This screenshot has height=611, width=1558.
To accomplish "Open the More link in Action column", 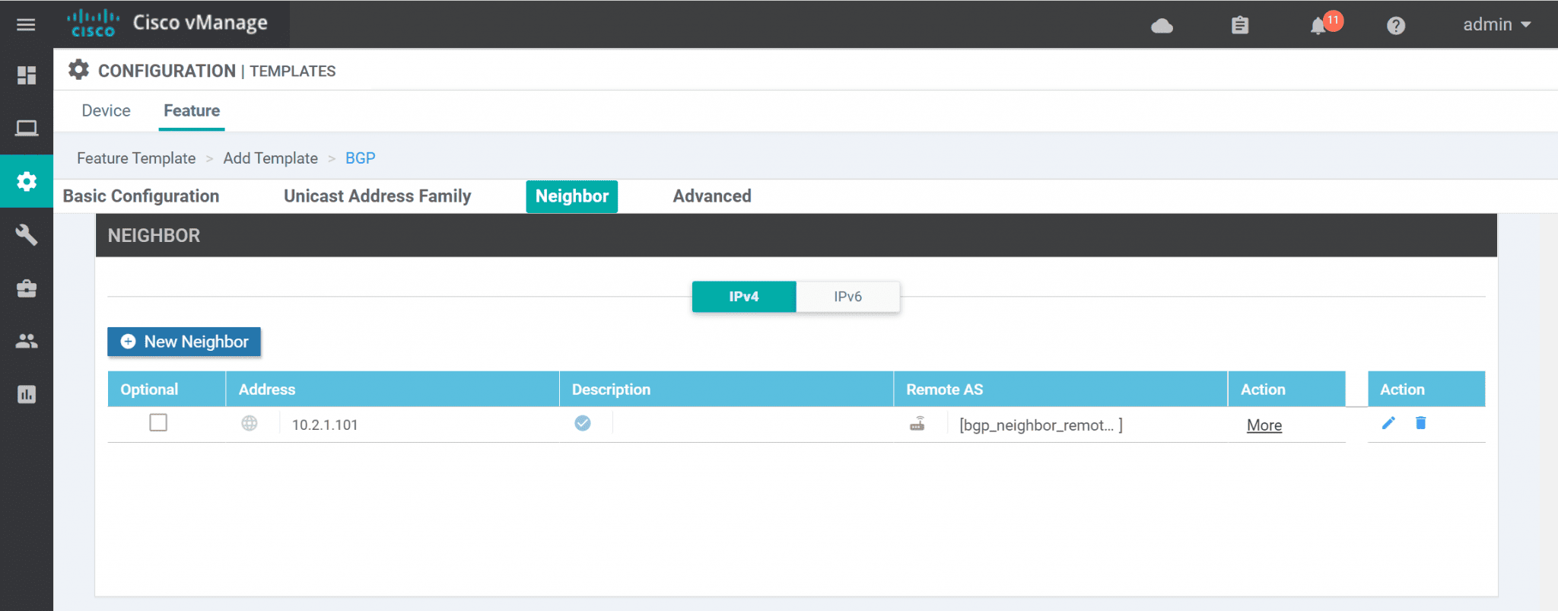I will coord(1264,425).
